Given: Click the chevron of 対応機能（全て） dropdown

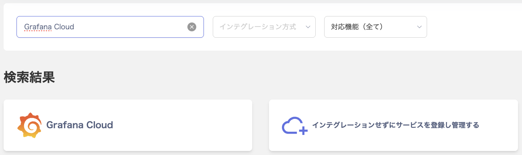Looking at the screenshot, I should 419,27.
